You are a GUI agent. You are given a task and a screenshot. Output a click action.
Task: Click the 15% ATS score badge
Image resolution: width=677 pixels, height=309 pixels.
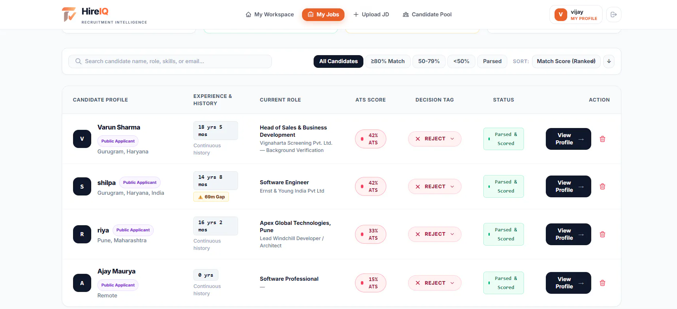pos(370,283)
